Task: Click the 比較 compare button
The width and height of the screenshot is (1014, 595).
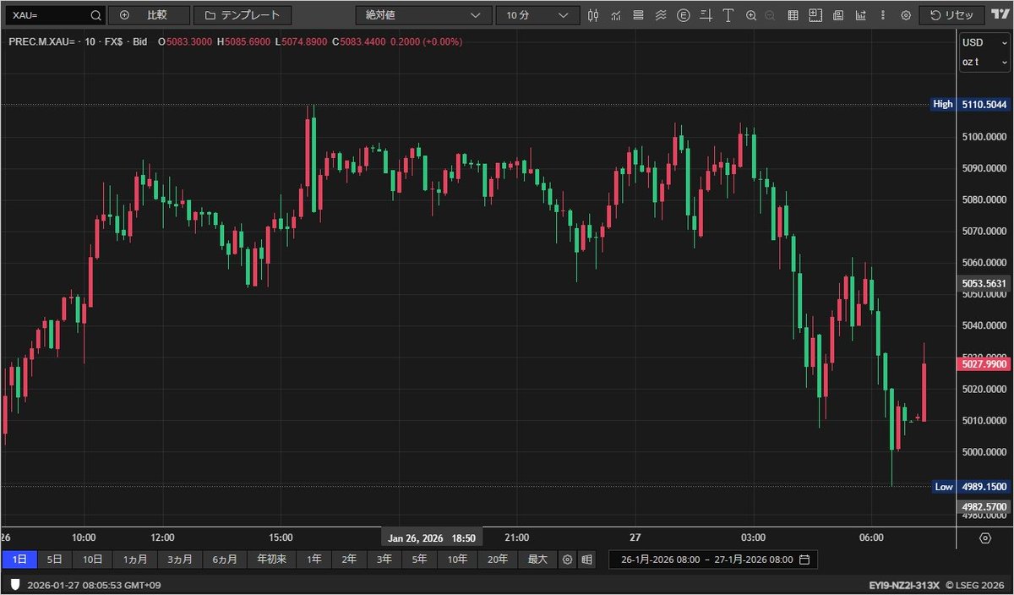Action: coord(149,15)
